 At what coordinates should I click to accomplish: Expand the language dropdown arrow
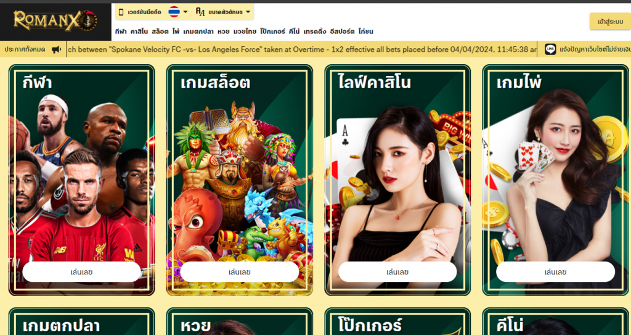(185, 12)
